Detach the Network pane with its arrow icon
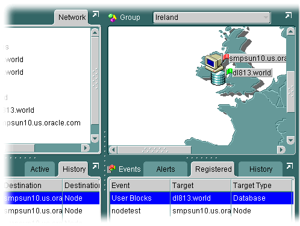 point(95,15)
